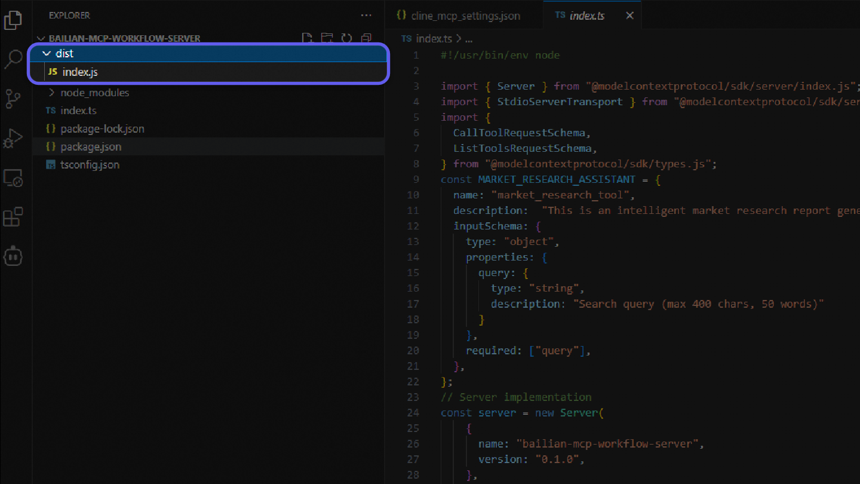
Task: Open the Run and Debug view
Action: click(13, 137)
